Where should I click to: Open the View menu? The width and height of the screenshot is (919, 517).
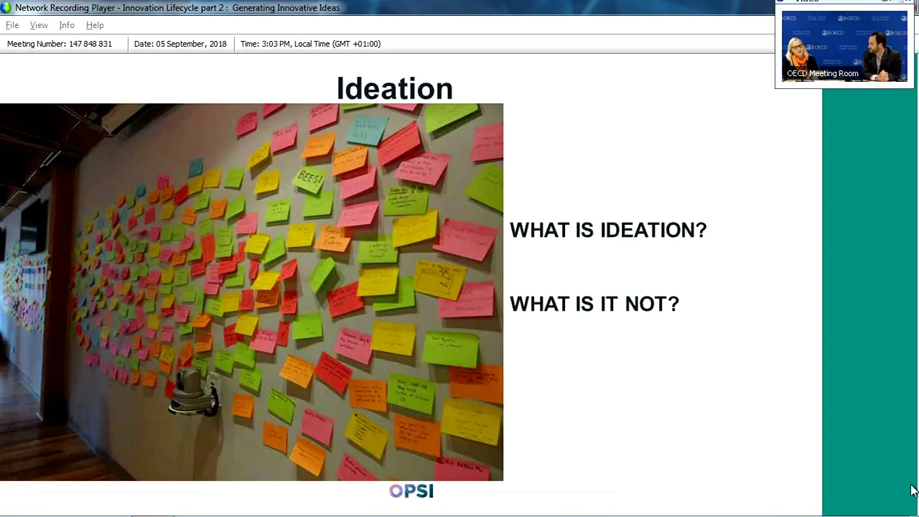(39, 25)
